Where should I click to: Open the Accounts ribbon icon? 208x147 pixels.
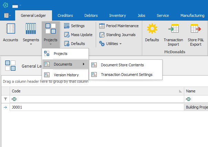click(10, 33)
